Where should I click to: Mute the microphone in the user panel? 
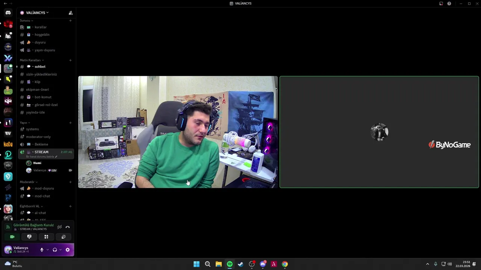pyautogui.click(x=42, y=250)
